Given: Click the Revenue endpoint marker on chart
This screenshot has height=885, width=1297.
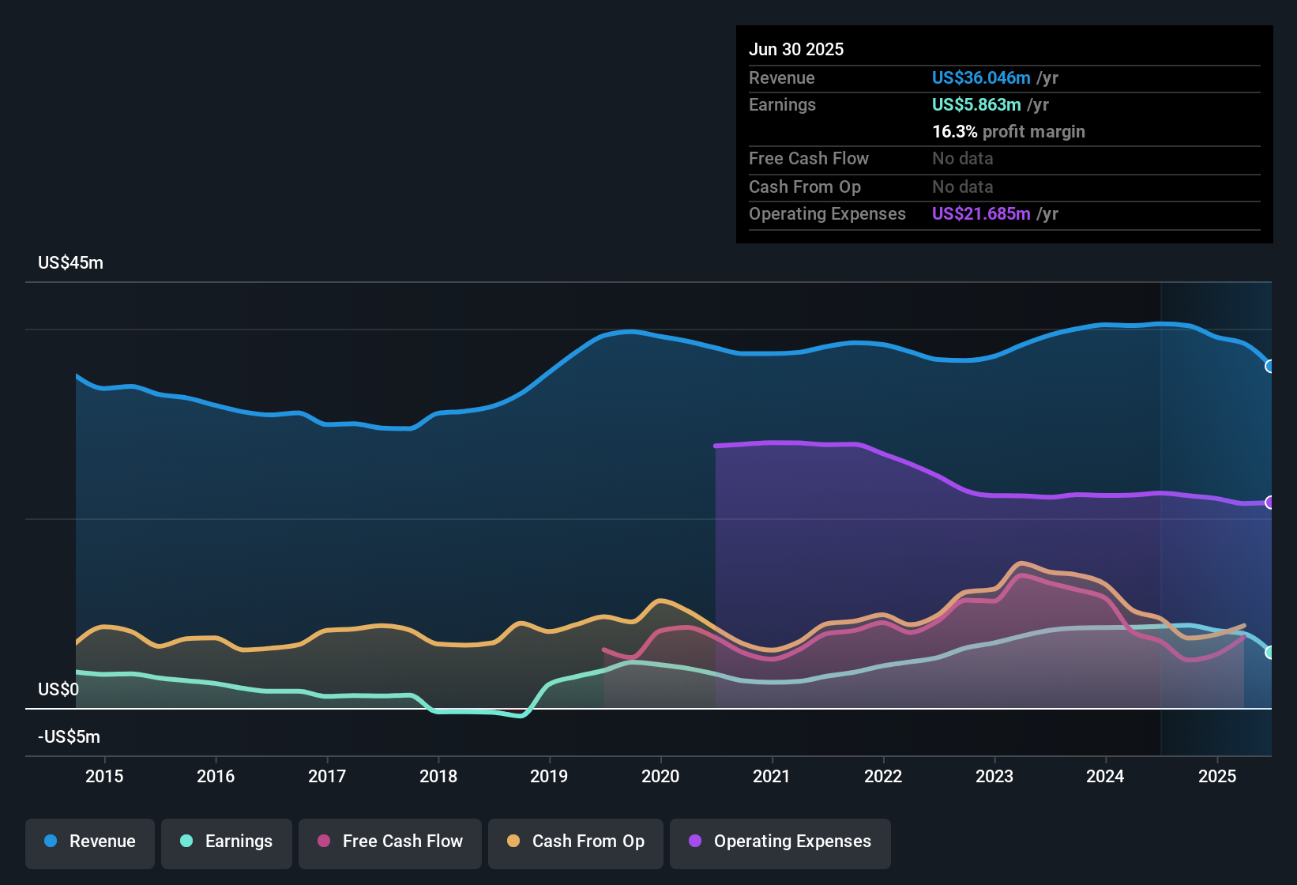Looking at the screenshot, I should [x=1269, y=367].
